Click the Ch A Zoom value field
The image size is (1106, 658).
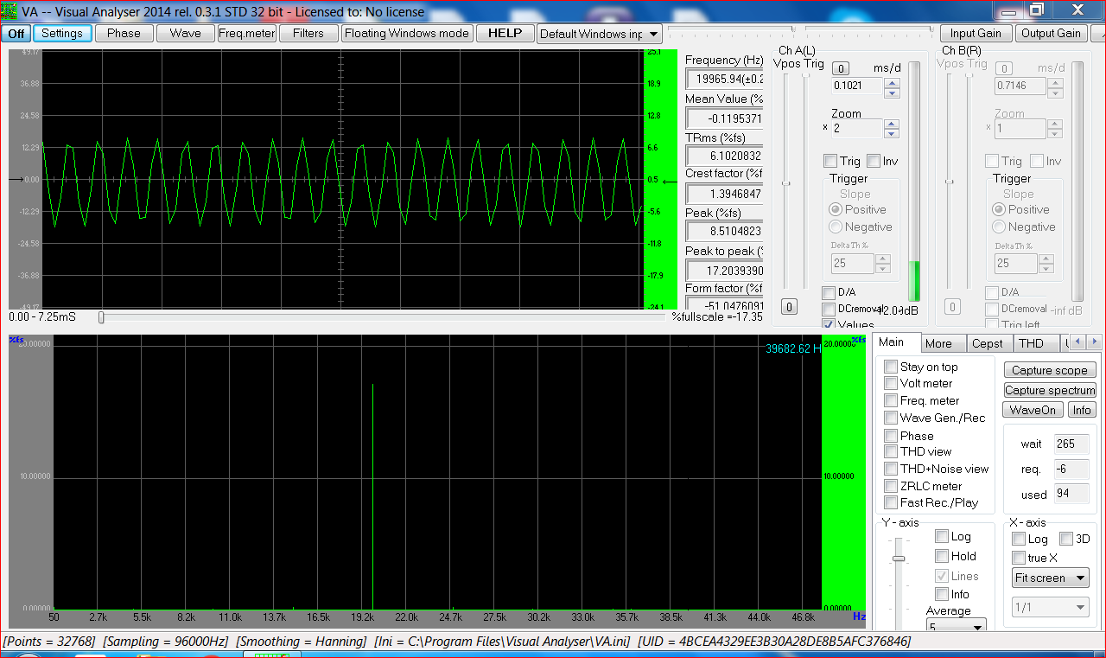point(856,129)
